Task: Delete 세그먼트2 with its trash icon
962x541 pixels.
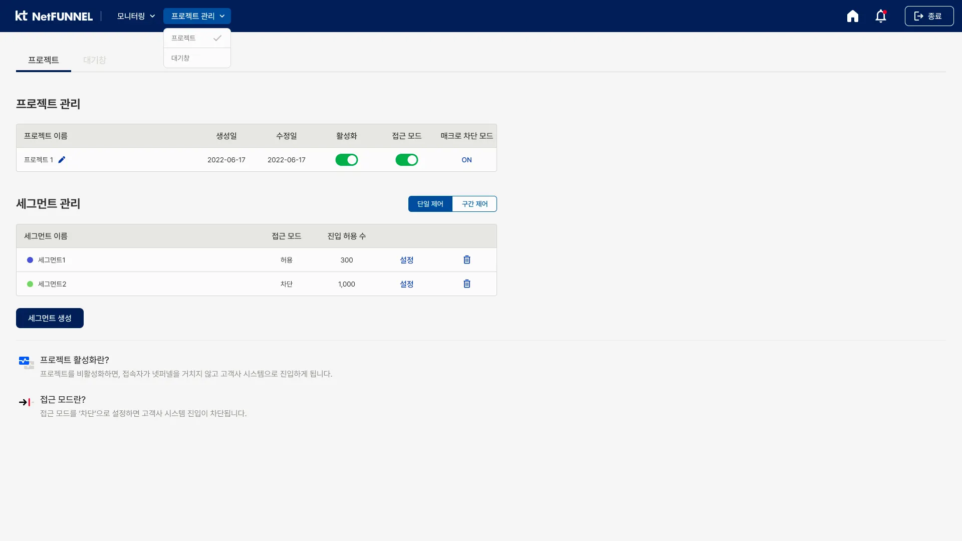Action: (x=466, y=284)
